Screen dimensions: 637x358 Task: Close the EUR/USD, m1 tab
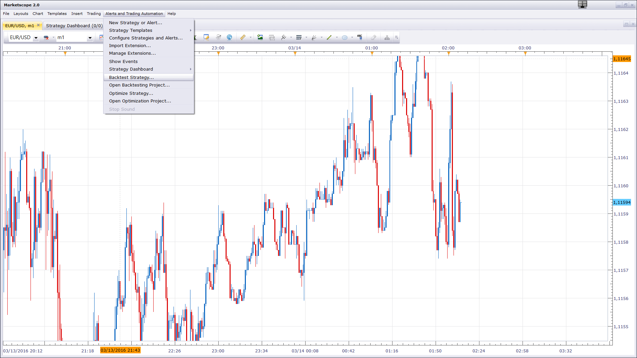click(x=38, y=25)
